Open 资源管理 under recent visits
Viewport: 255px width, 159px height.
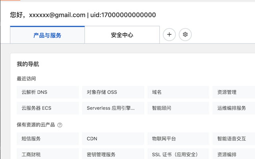coord(234,92)
